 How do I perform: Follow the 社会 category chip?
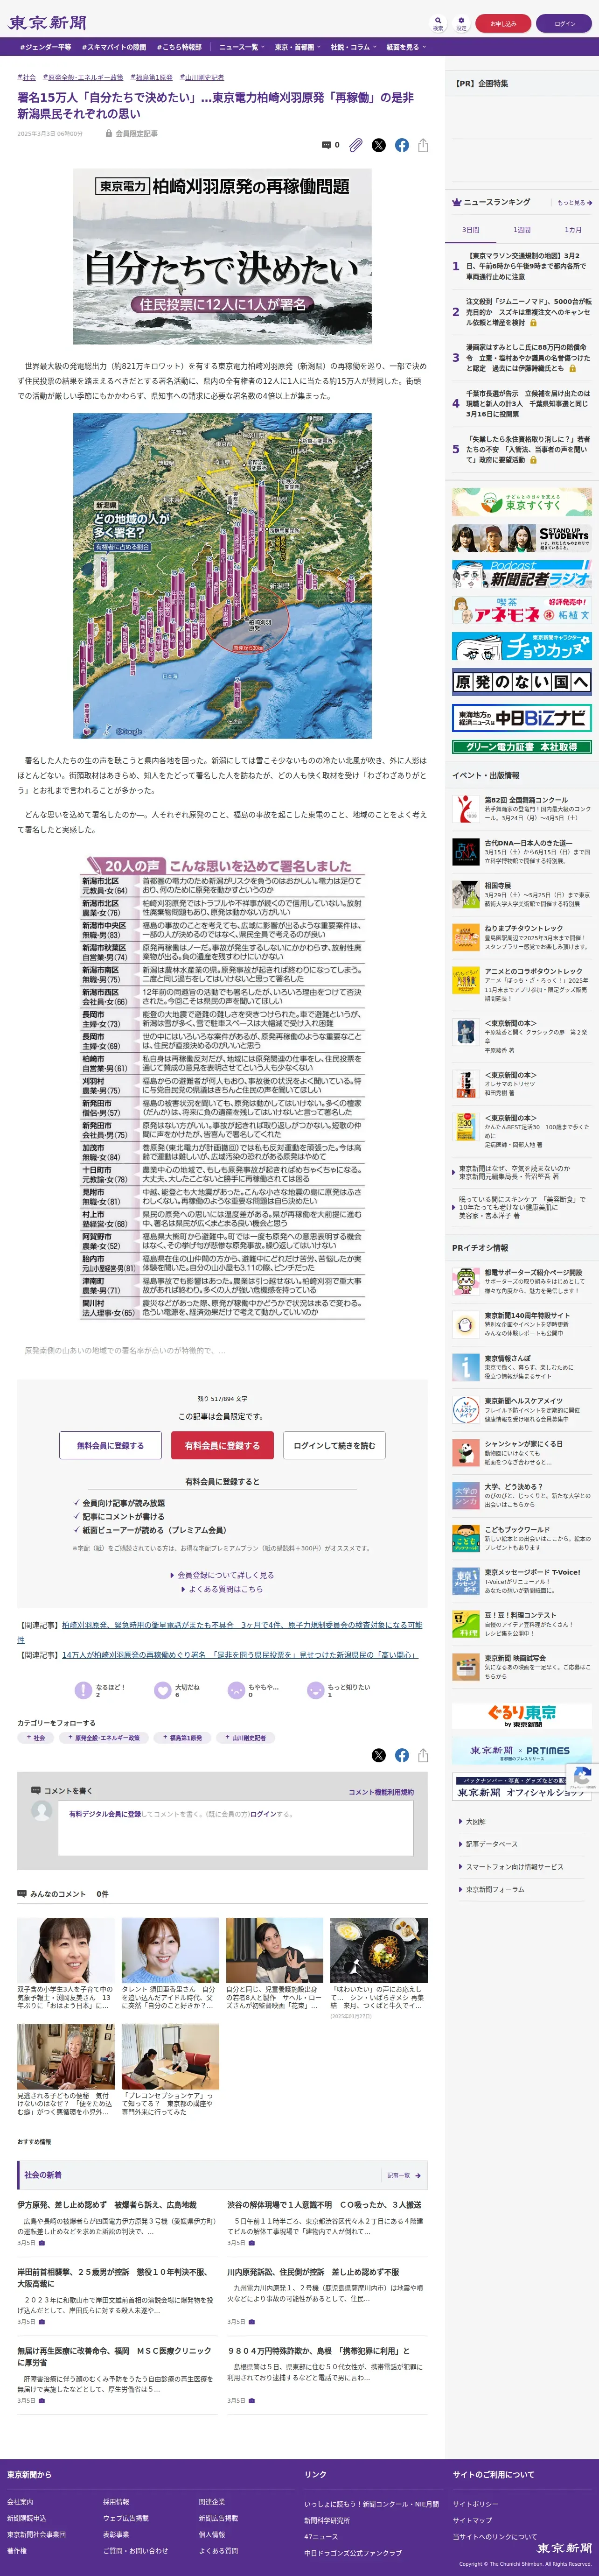point(36,1738)
